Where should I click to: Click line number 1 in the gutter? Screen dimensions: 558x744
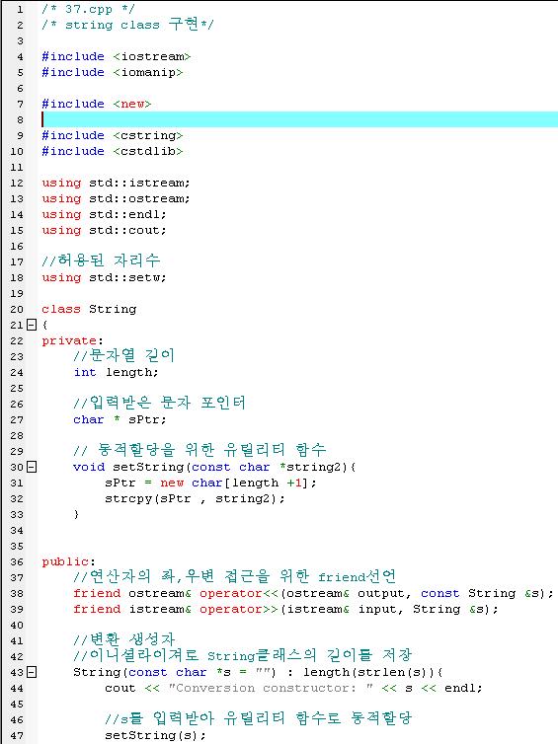click(20, 10)
